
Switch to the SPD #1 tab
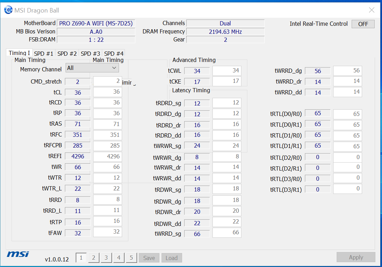pos(44,53)
